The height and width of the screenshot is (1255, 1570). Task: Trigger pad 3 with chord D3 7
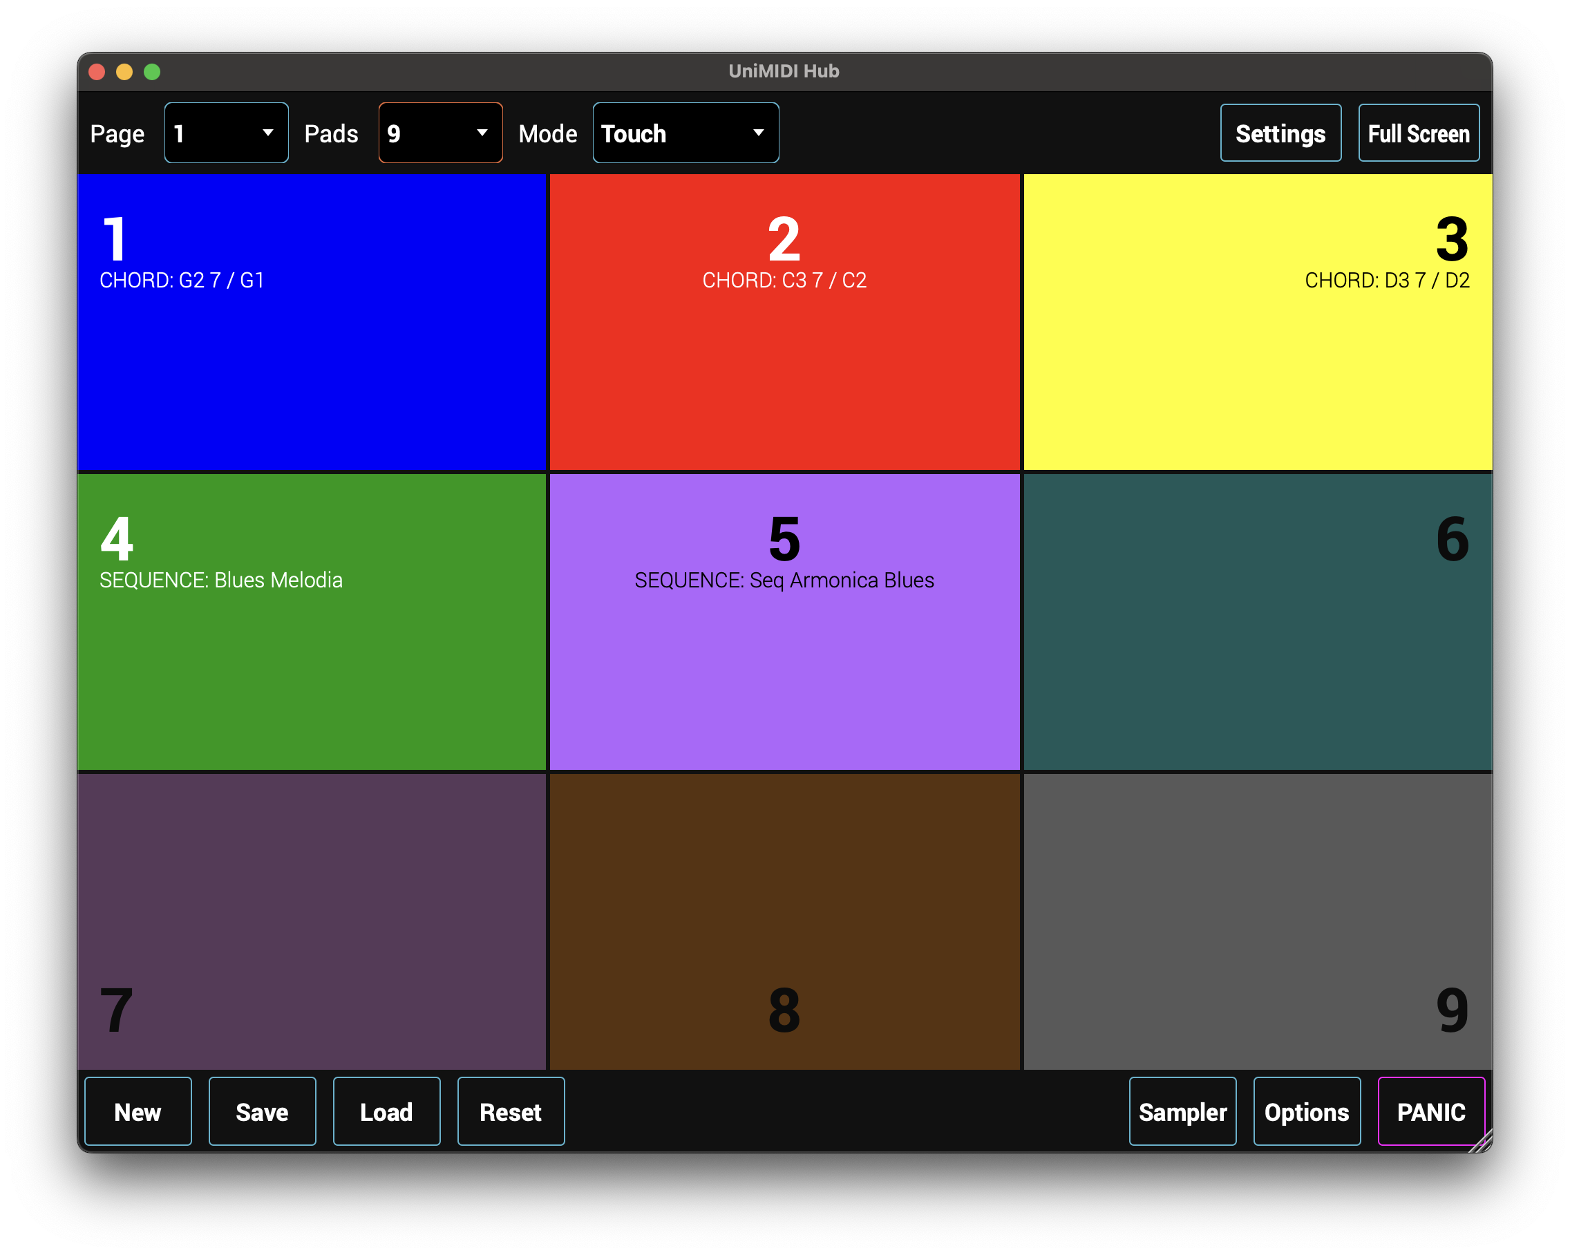point(1256,321)
